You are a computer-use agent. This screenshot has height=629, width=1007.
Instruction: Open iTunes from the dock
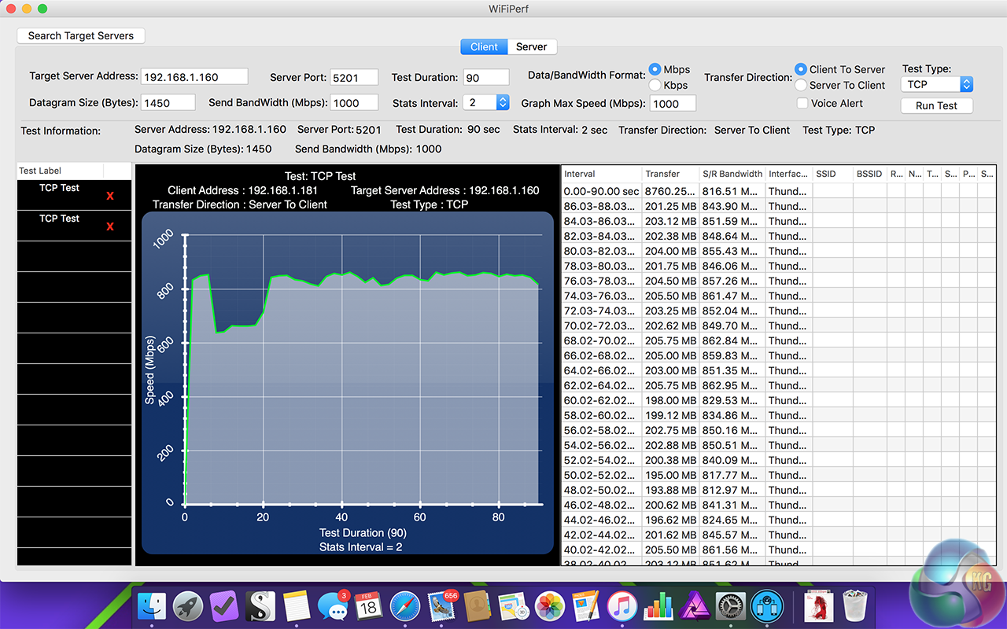(622, 607)
